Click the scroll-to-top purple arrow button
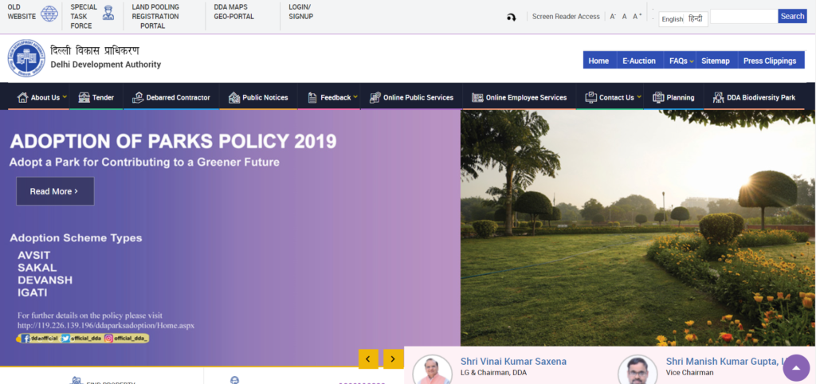Viewport: 816px width, 384px height. pos(796,368)
